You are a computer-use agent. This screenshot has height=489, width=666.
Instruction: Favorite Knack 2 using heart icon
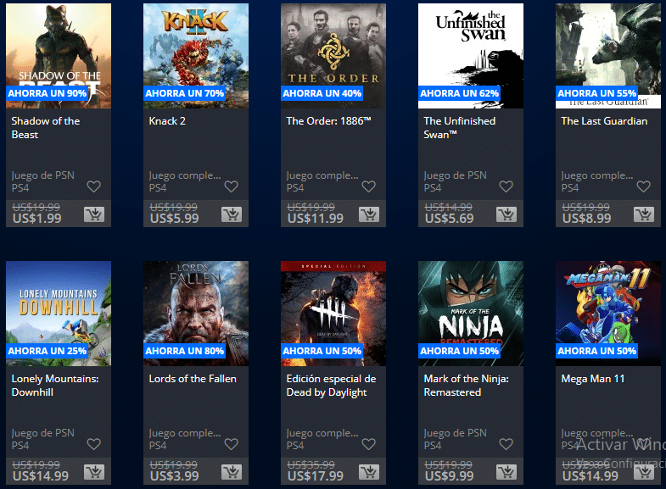tap(231, 186)
